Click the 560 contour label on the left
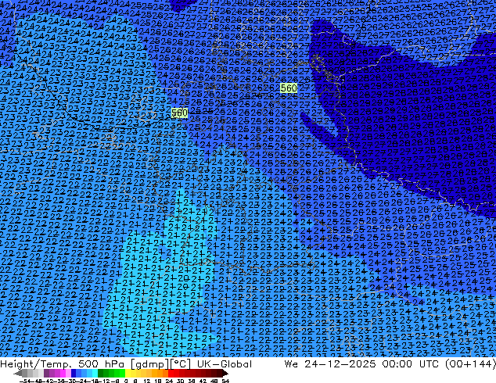The image size is (496, 383). point(179,113)
